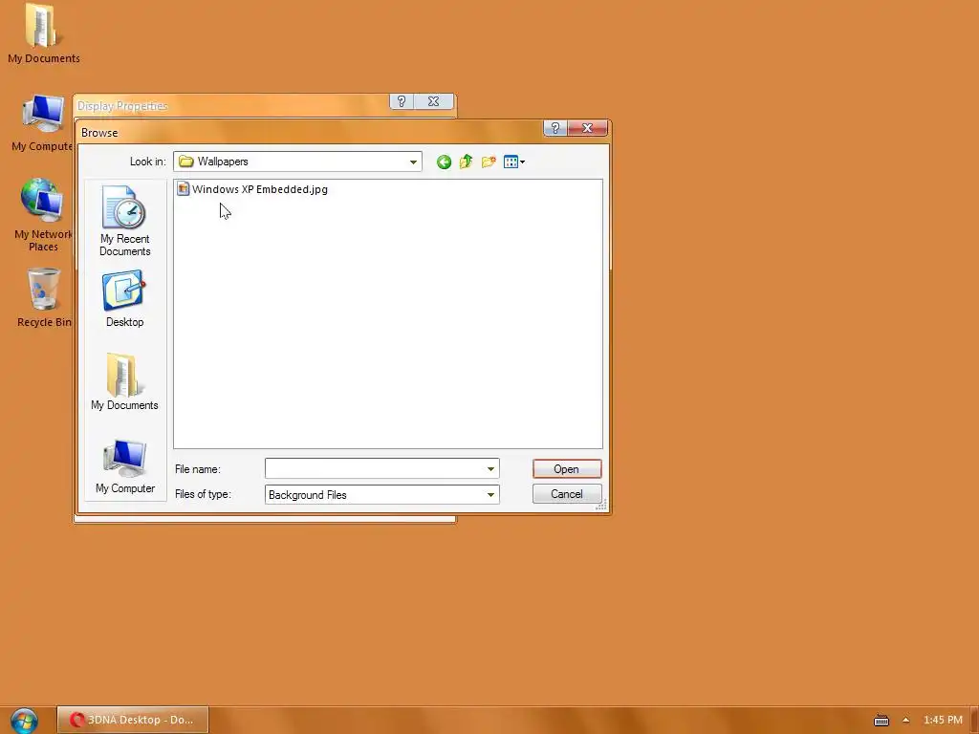
Task: Select My Documents in the places bar
Action: point(125,382)
